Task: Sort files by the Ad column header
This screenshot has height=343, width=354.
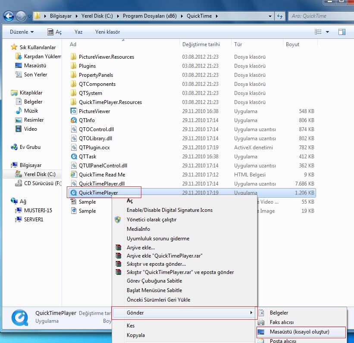Action: (73, 44)
